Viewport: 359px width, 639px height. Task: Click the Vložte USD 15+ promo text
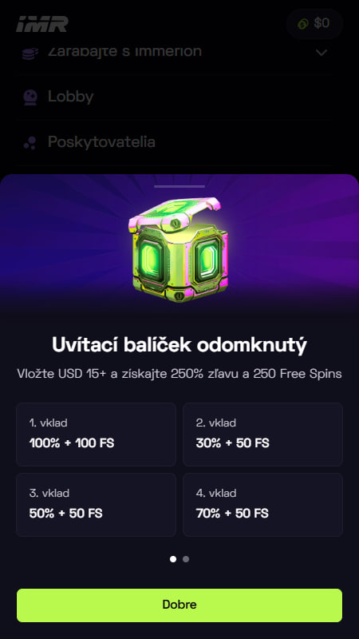pyautogui.click(x=179, y=374)
